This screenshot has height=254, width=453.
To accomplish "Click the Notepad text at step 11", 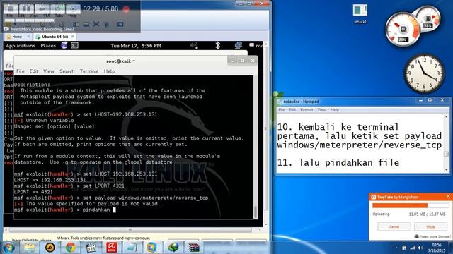I will [338, 163].
